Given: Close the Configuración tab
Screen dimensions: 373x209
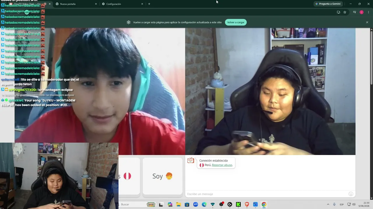Looking at the screenshot, I should click(142, 4).
